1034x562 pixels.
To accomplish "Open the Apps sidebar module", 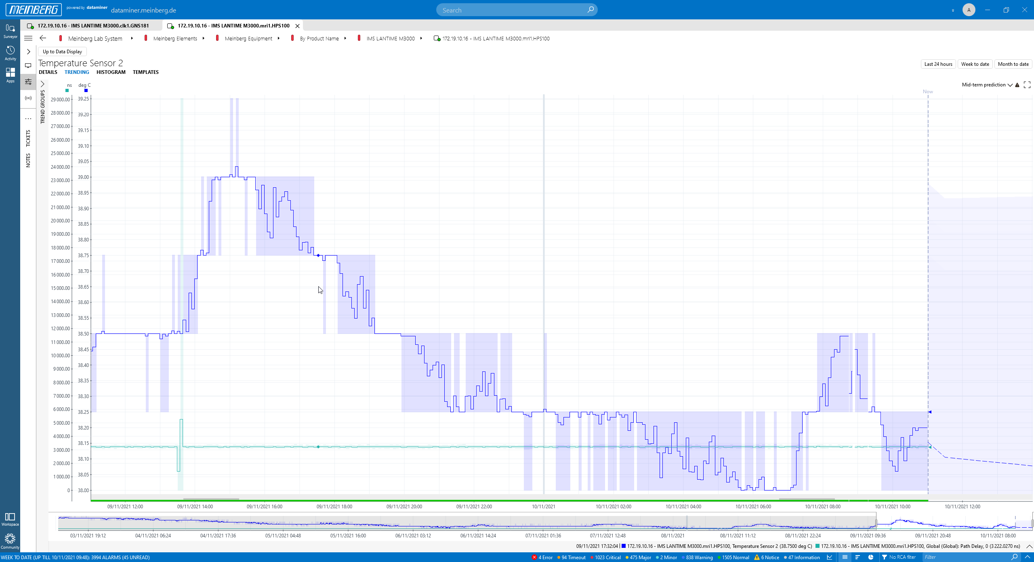I will tap(10, 75).
